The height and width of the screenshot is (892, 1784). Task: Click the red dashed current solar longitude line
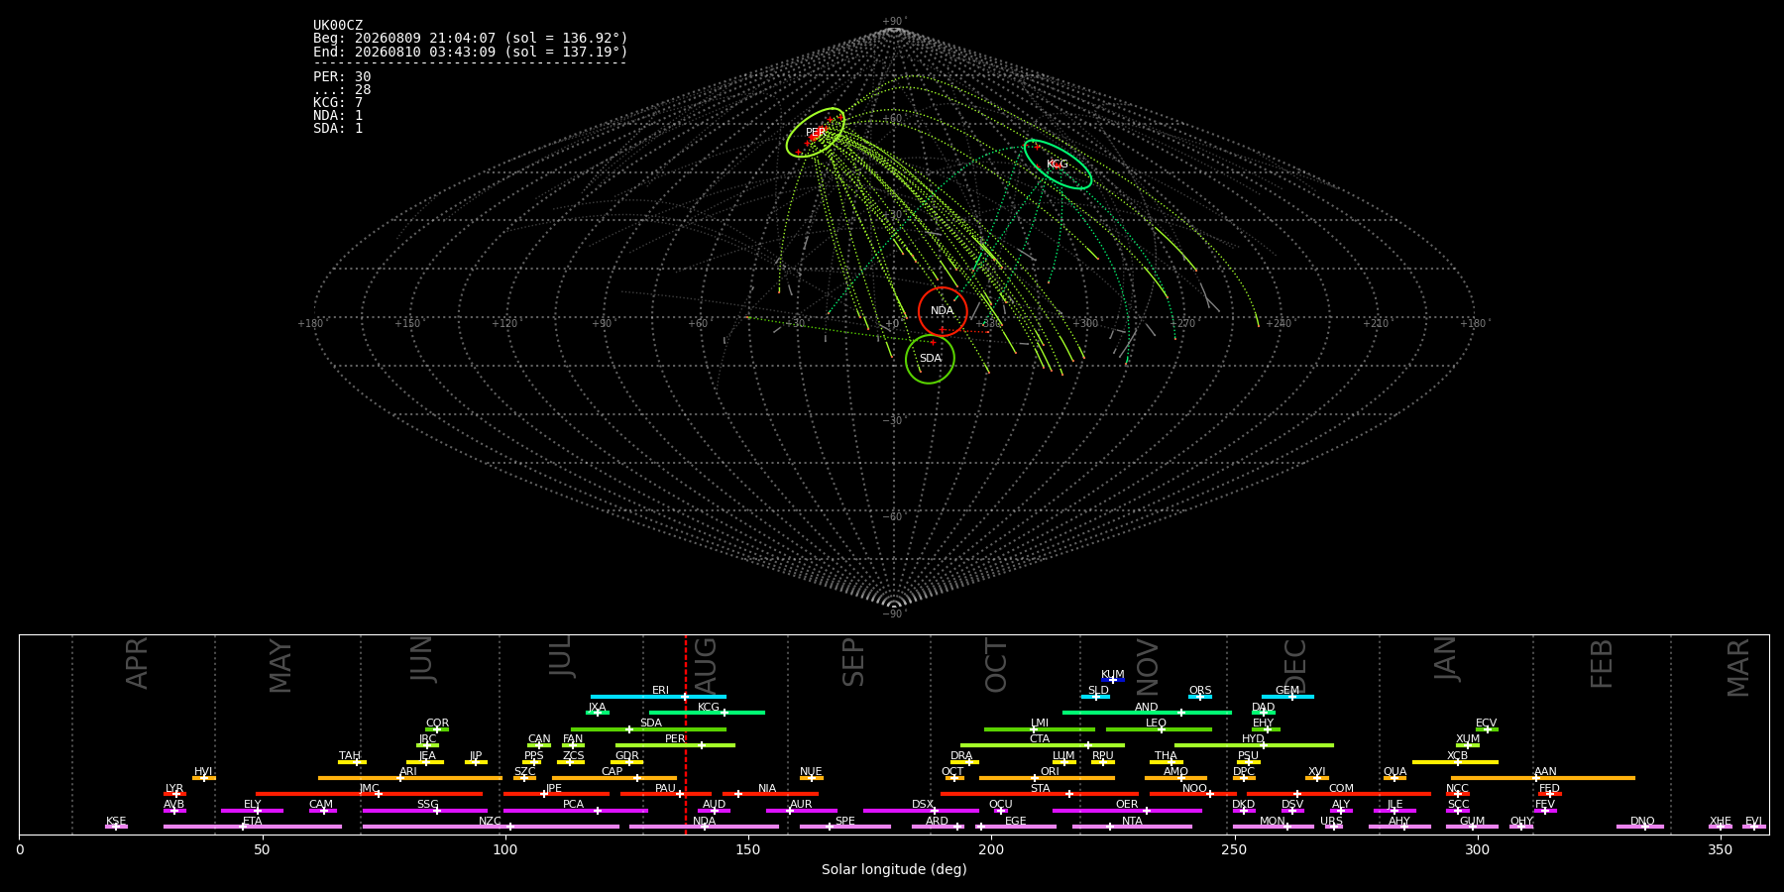(x=685, y=734)
